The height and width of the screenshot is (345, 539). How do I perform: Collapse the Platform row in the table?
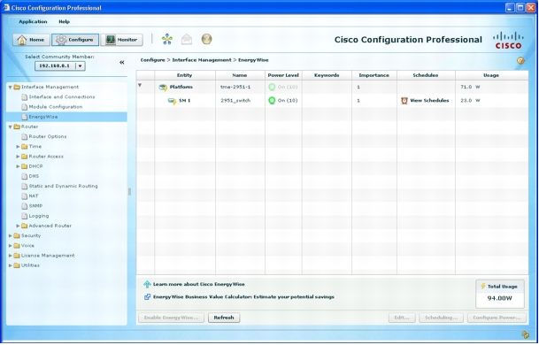click(140, 85)
